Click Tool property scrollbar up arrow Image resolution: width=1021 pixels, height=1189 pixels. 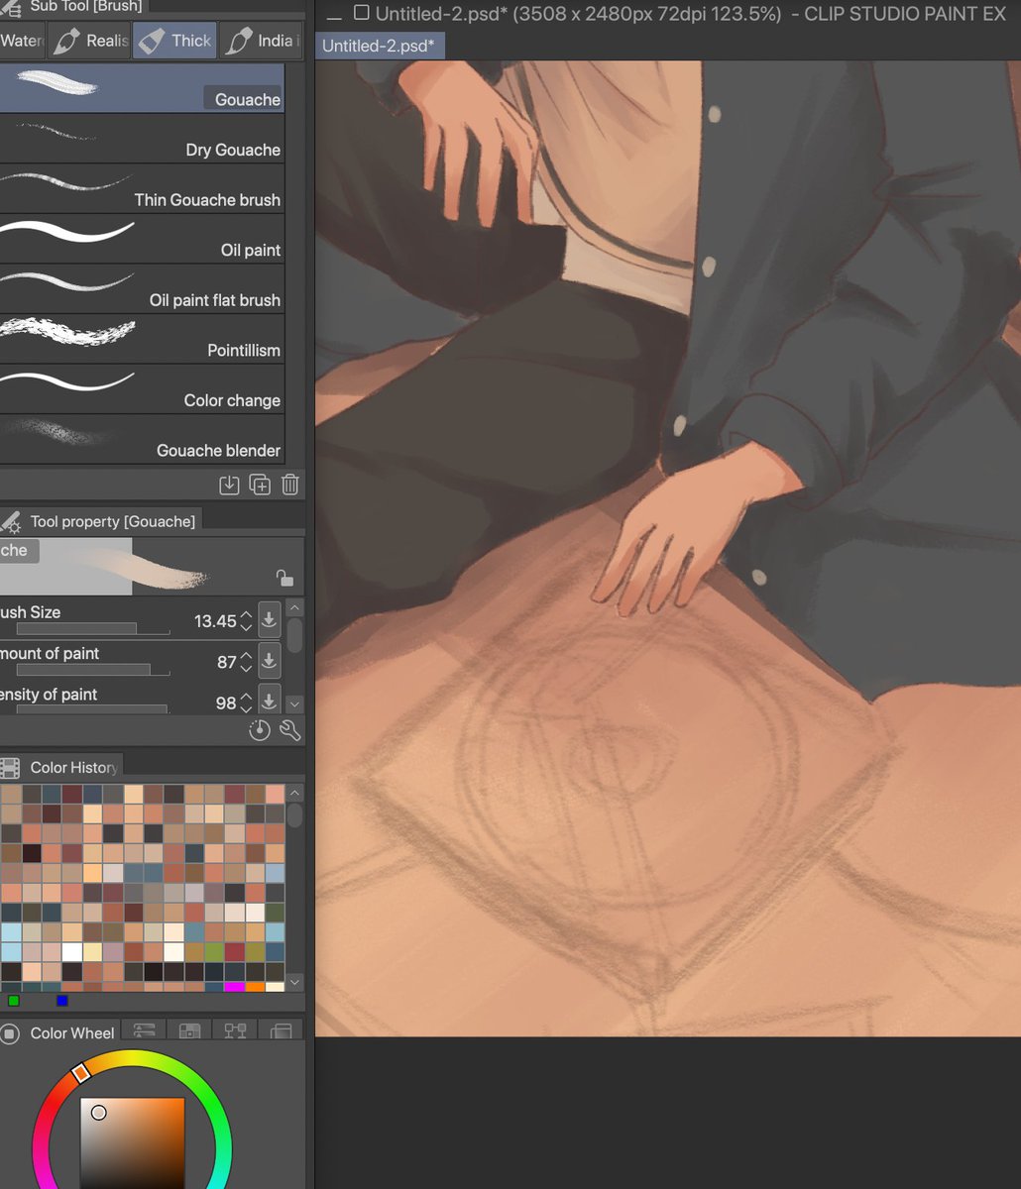[294, 607]
